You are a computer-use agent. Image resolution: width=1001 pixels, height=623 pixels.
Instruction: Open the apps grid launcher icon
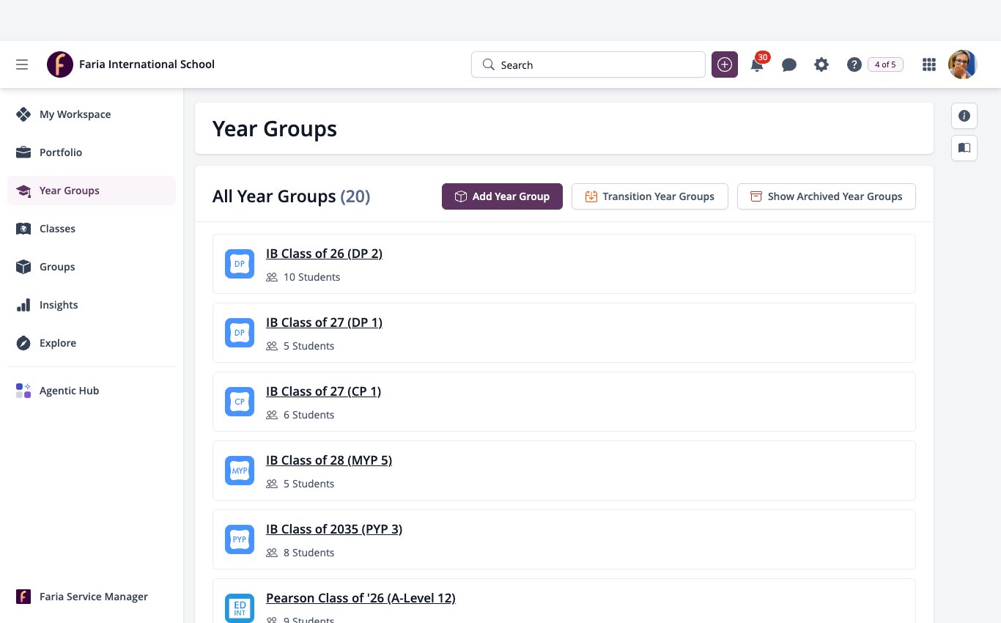929,64
